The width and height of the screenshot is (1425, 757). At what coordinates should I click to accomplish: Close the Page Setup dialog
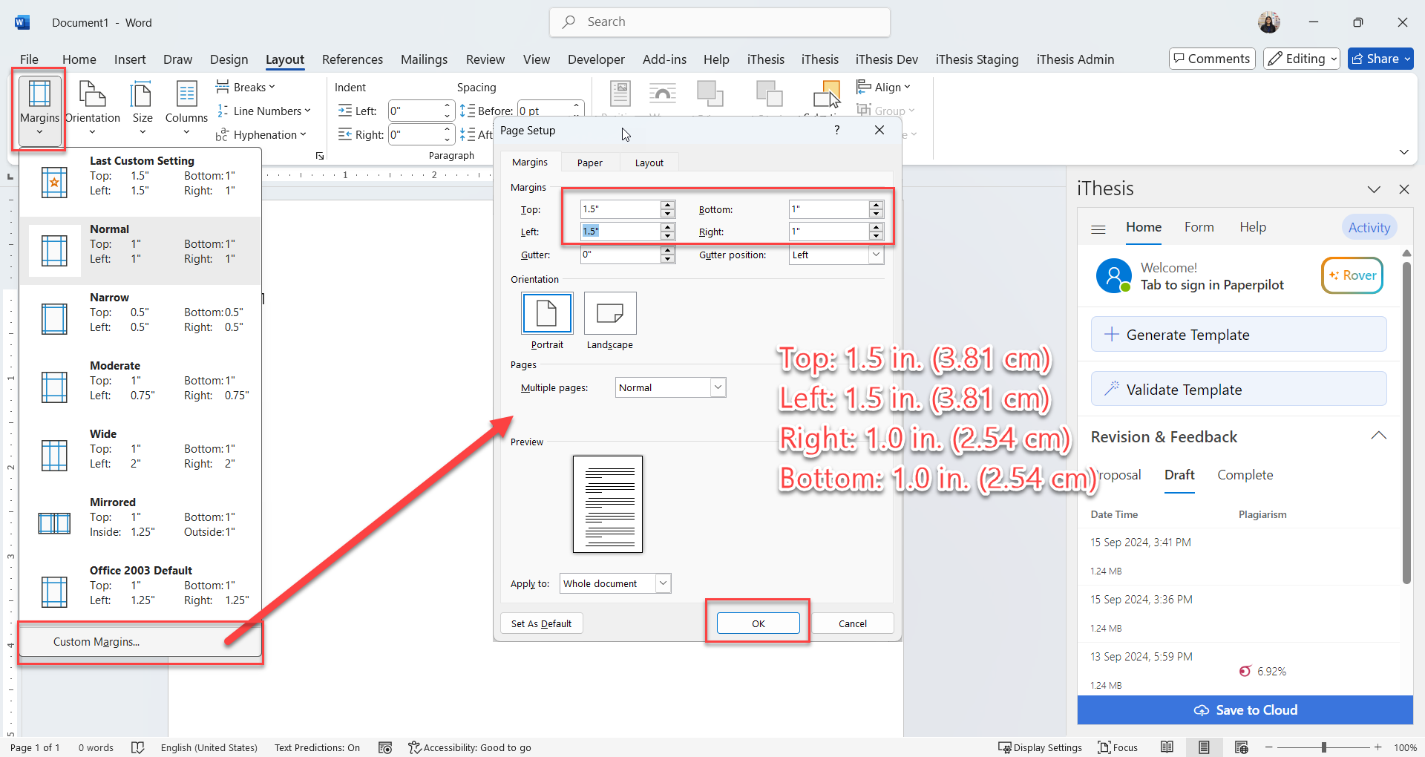(x=879, y=131)
